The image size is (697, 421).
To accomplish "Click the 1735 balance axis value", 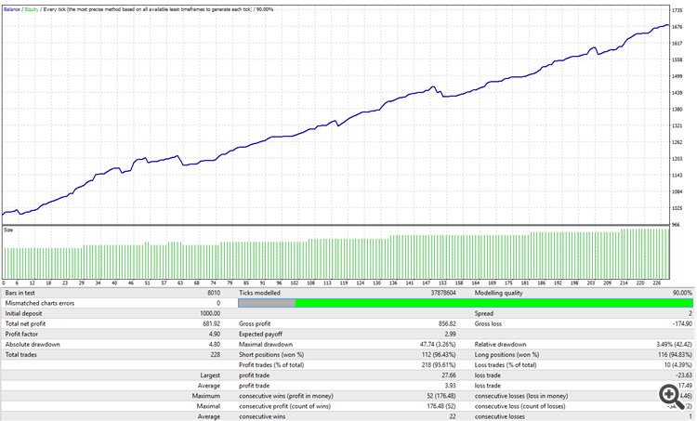I will pyautogui.click(x=677, y=10).
